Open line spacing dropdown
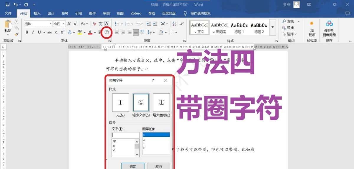 151,32
